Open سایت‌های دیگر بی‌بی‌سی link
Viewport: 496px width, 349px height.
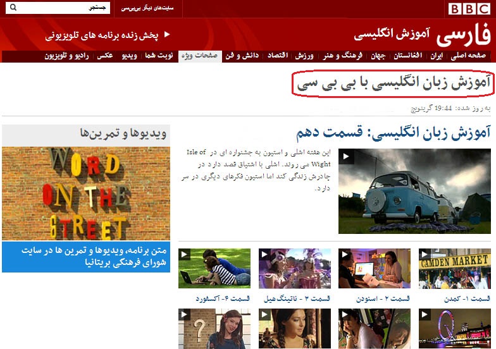(x=147, y=8)
